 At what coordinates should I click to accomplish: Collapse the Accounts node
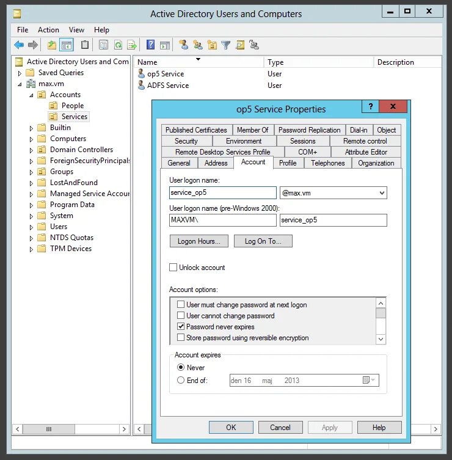pyautogui.click(x=31, y=95)
